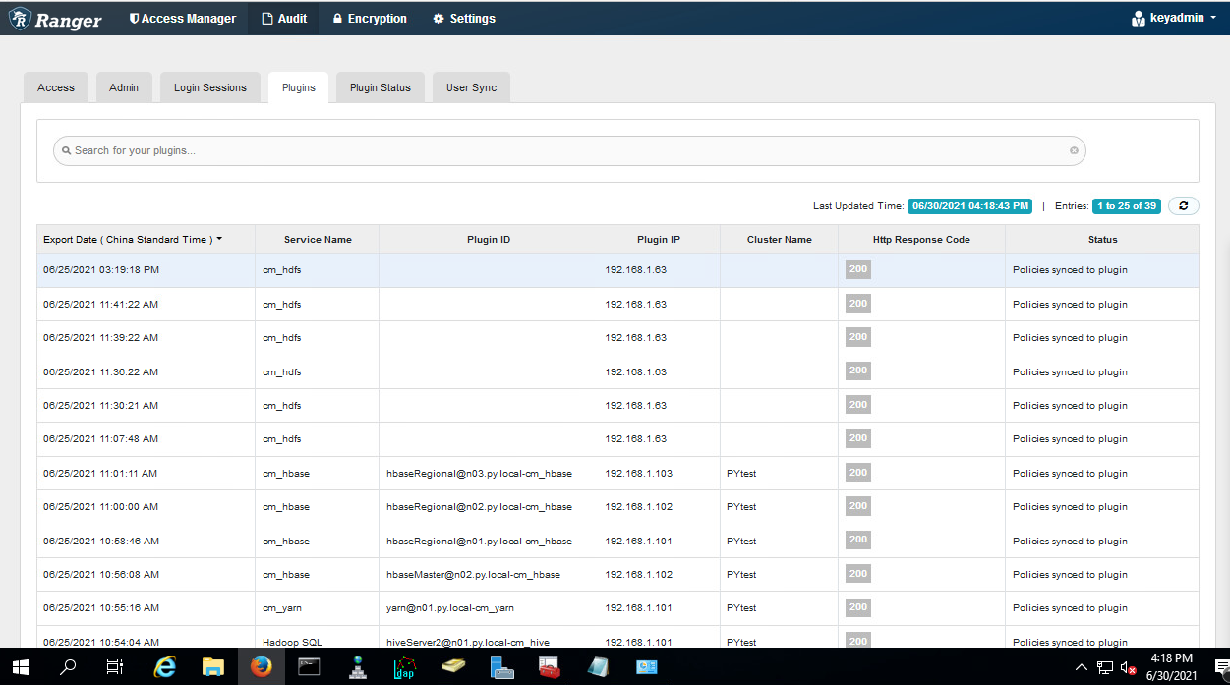Click the Last Updated Time timestamp badge
The image size is (1230, 685).
968,205
